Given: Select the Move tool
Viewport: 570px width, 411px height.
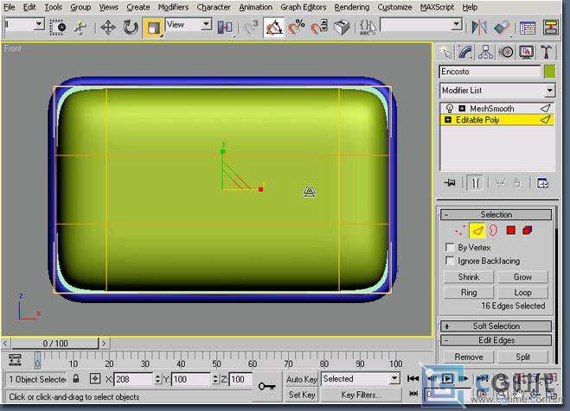Looking at the screenshot, I should coord(108,28).
